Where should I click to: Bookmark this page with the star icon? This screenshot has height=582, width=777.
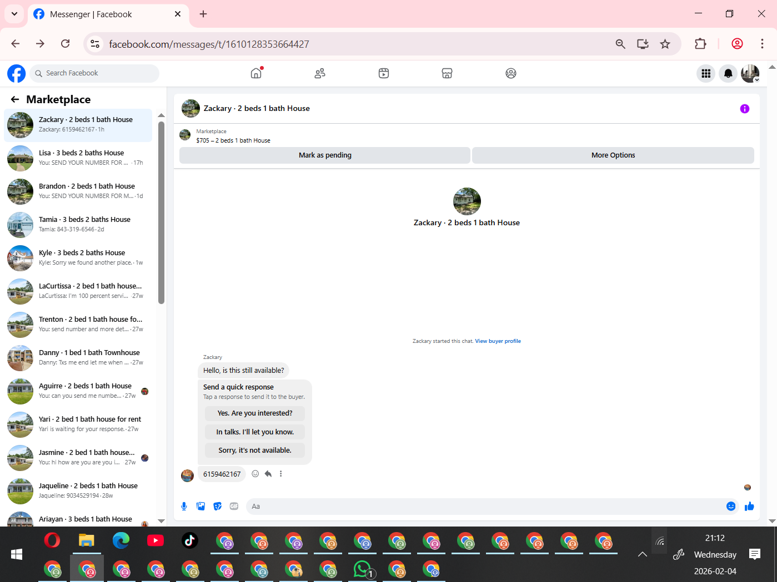pos(665,44)
